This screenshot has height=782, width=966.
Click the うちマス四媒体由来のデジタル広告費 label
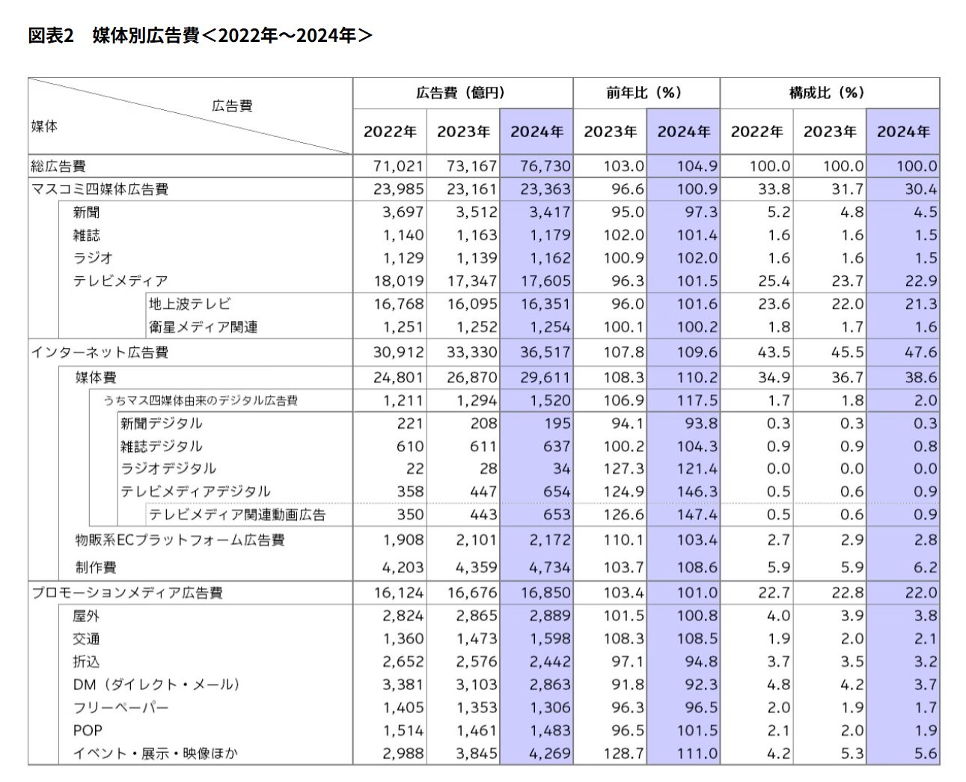pyautogui.click(x=201, y=400)
